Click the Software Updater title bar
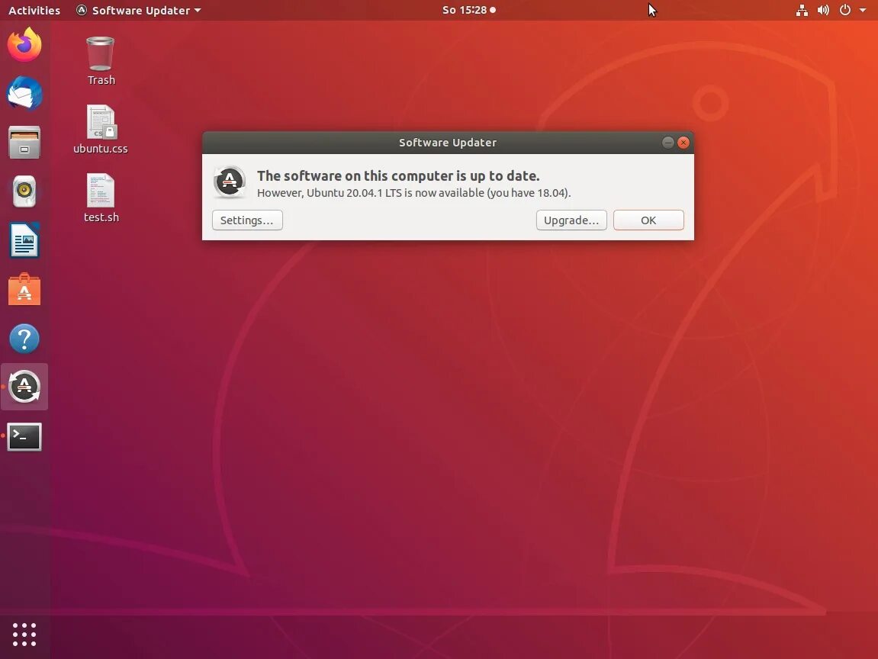The width and height of the screenshot is (878, 659). (x=448, y=143)
